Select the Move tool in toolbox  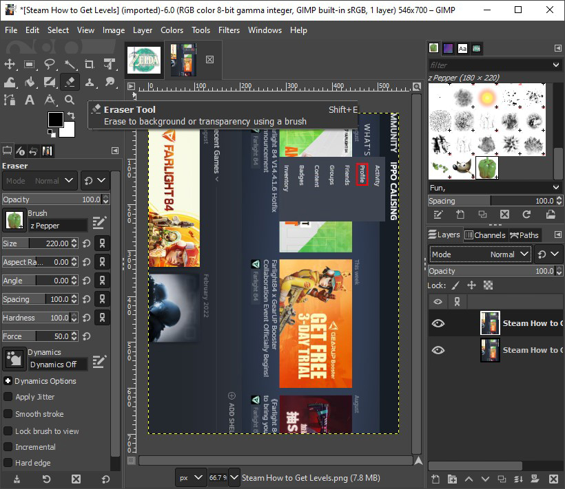[x=10, y=65]
